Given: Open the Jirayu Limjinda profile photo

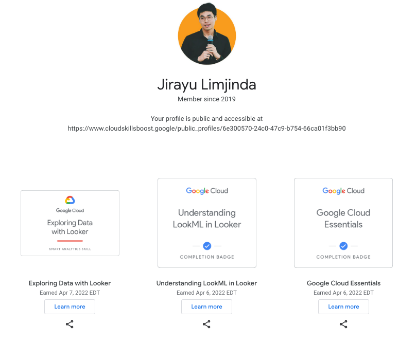Looking at the screenshot, I should 207,34.
